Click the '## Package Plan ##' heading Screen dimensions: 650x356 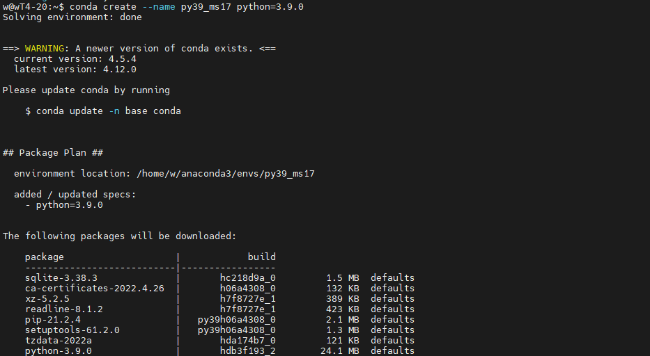coord(53,153)
